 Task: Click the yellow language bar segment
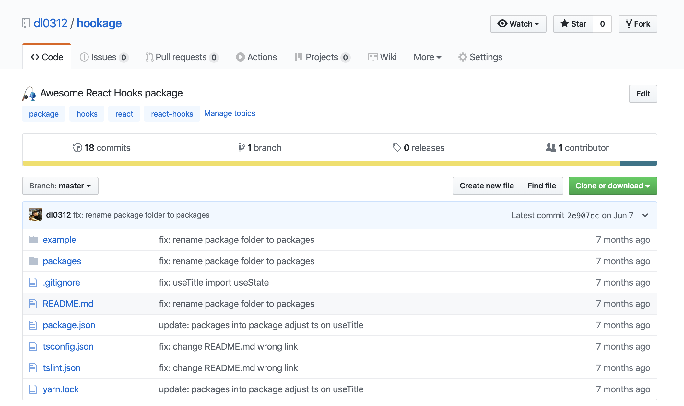(321, 163)
